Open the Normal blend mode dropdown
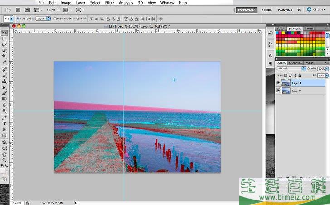Image resolution: width=330 pixels, height=205 pixels. coord(291,68)
